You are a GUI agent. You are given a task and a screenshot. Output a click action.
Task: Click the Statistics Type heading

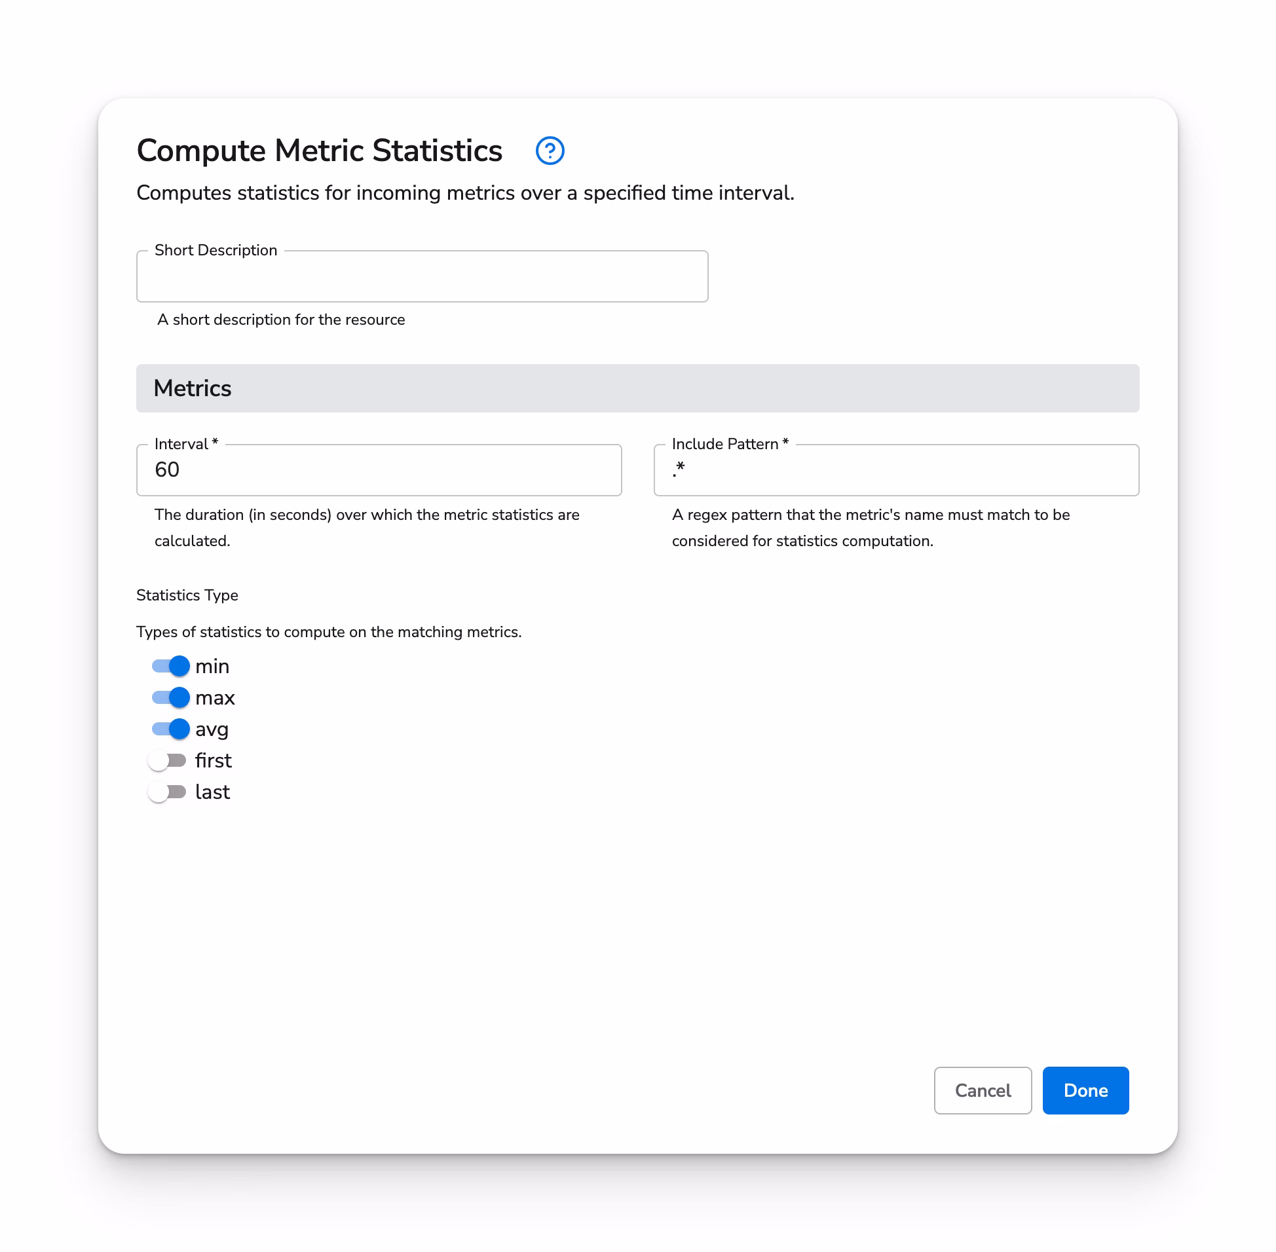187,595
